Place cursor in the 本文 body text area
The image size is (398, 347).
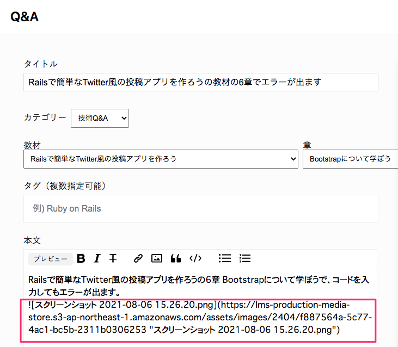tap(200, 308)
